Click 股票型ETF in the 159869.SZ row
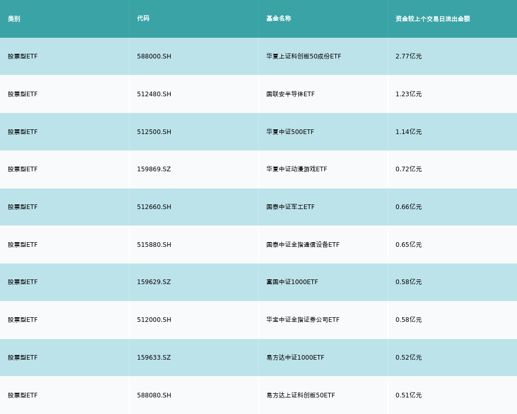517x414 pixels. point(23,169)
